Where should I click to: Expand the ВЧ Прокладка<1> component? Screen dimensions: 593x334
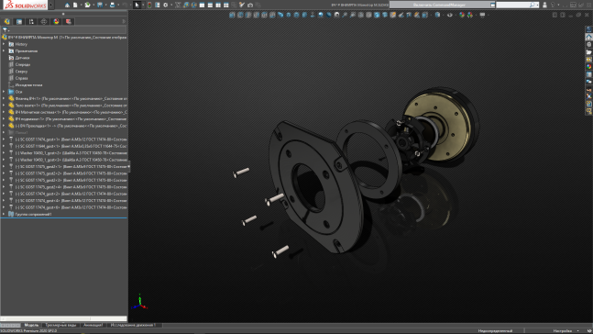tap(4, 126)
